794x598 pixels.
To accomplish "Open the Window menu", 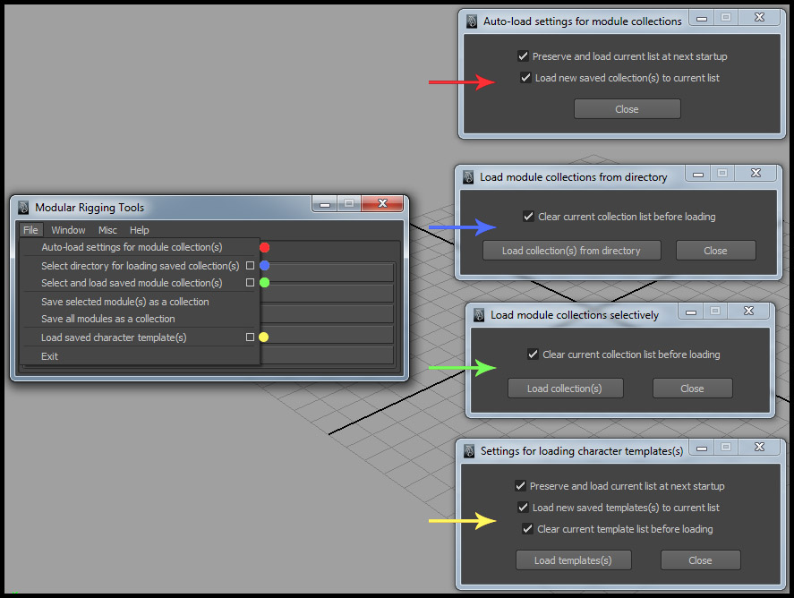I will (68, 230).
